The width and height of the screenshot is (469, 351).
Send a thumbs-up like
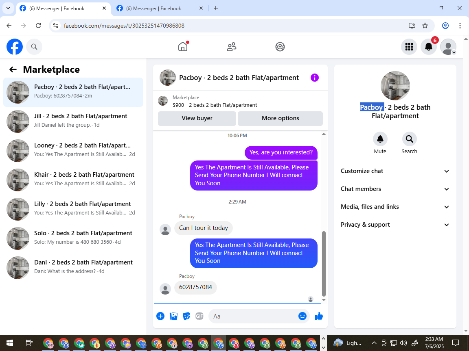tap(319, 316)
